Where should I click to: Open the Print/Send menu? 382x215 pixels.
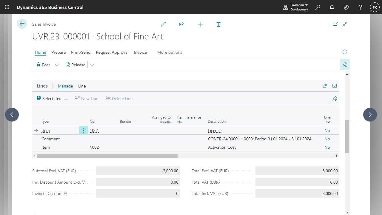tap(81, 52)
